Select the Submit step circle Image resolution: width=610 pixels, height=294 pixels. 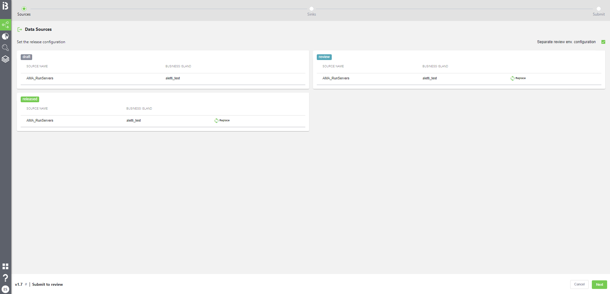(599, 9)
